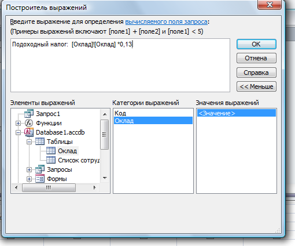Select <Значение> in expression values
Viewport: 295px width, 246px height.
[x=237, y=113]
